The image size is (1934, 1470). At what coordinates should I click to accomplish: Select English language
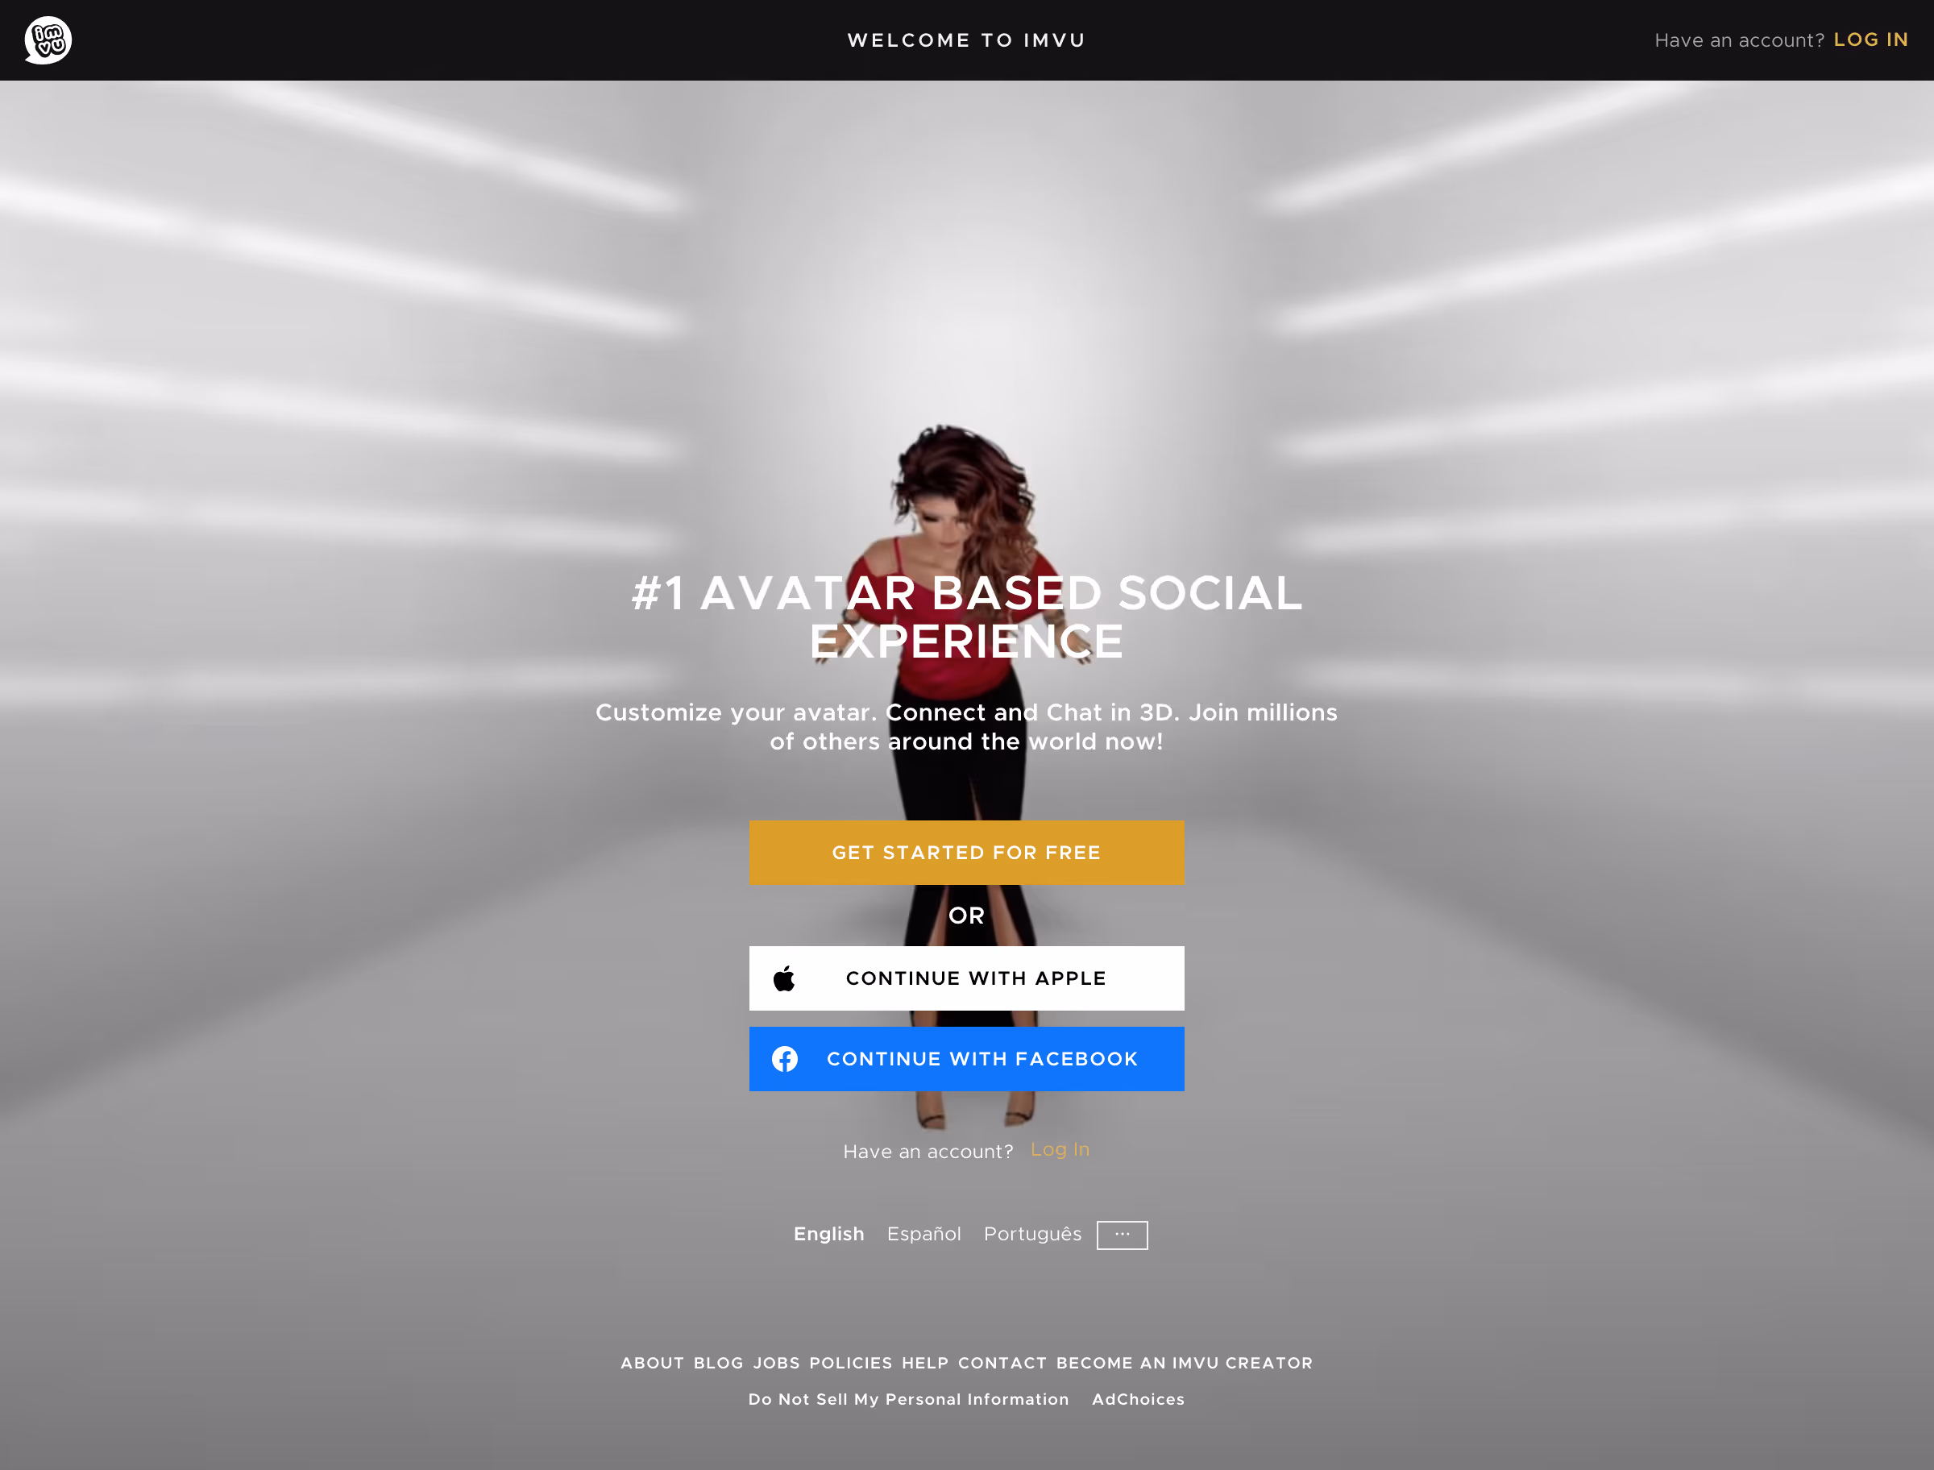(828, 1234)
